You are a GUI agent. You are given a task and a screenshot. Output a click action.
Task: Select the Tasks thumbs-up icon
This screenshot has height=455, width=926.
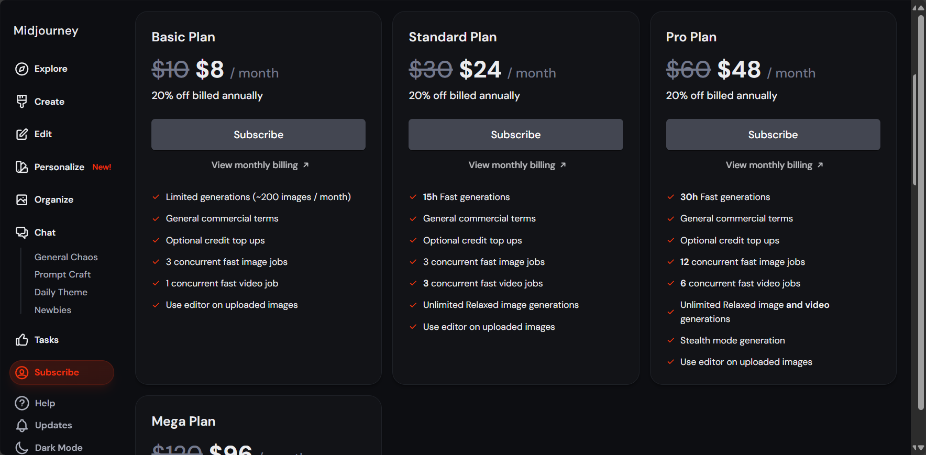(x=21, y=340)
